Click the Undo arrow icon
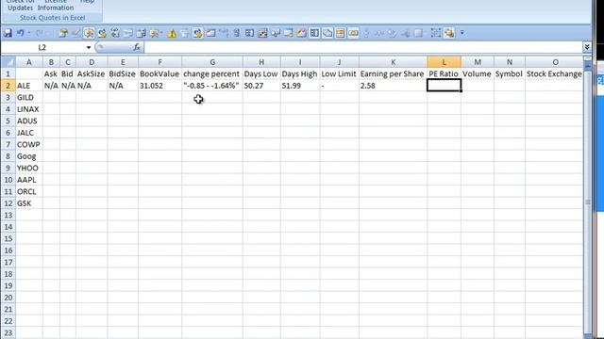The image size is (604, 339). point(20,34)
